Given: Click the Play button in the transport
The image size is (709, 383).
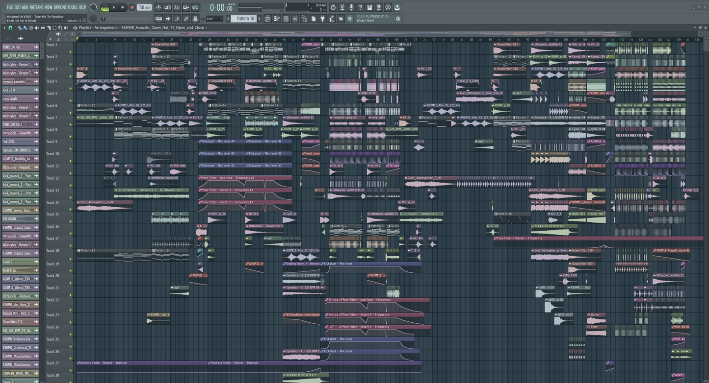Looking at the screenshot, I should click(x=114, y=7).
